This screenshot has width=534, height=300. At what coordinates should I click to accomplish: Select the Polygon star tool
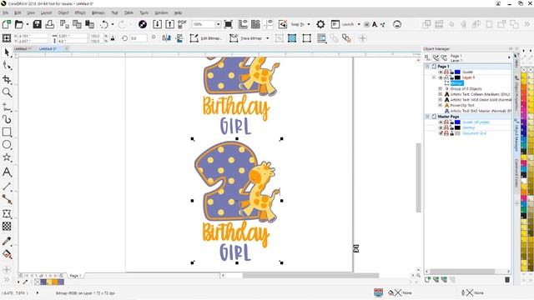[7, 157]
